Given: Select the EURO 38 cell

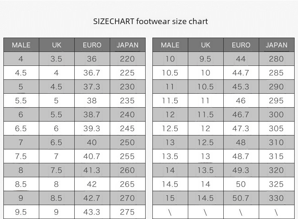Looking at the screenshot, I should coord(92,101).
